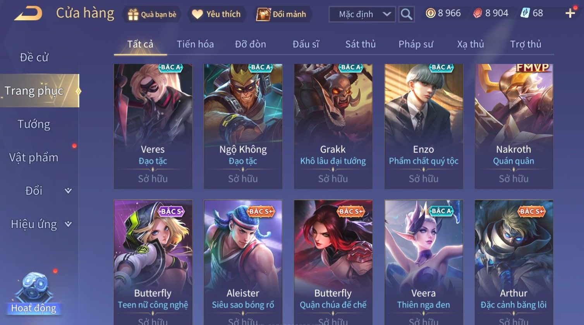Open the Mặc định sort dropdown
The image size is (584, 325).
coord(362,14)
